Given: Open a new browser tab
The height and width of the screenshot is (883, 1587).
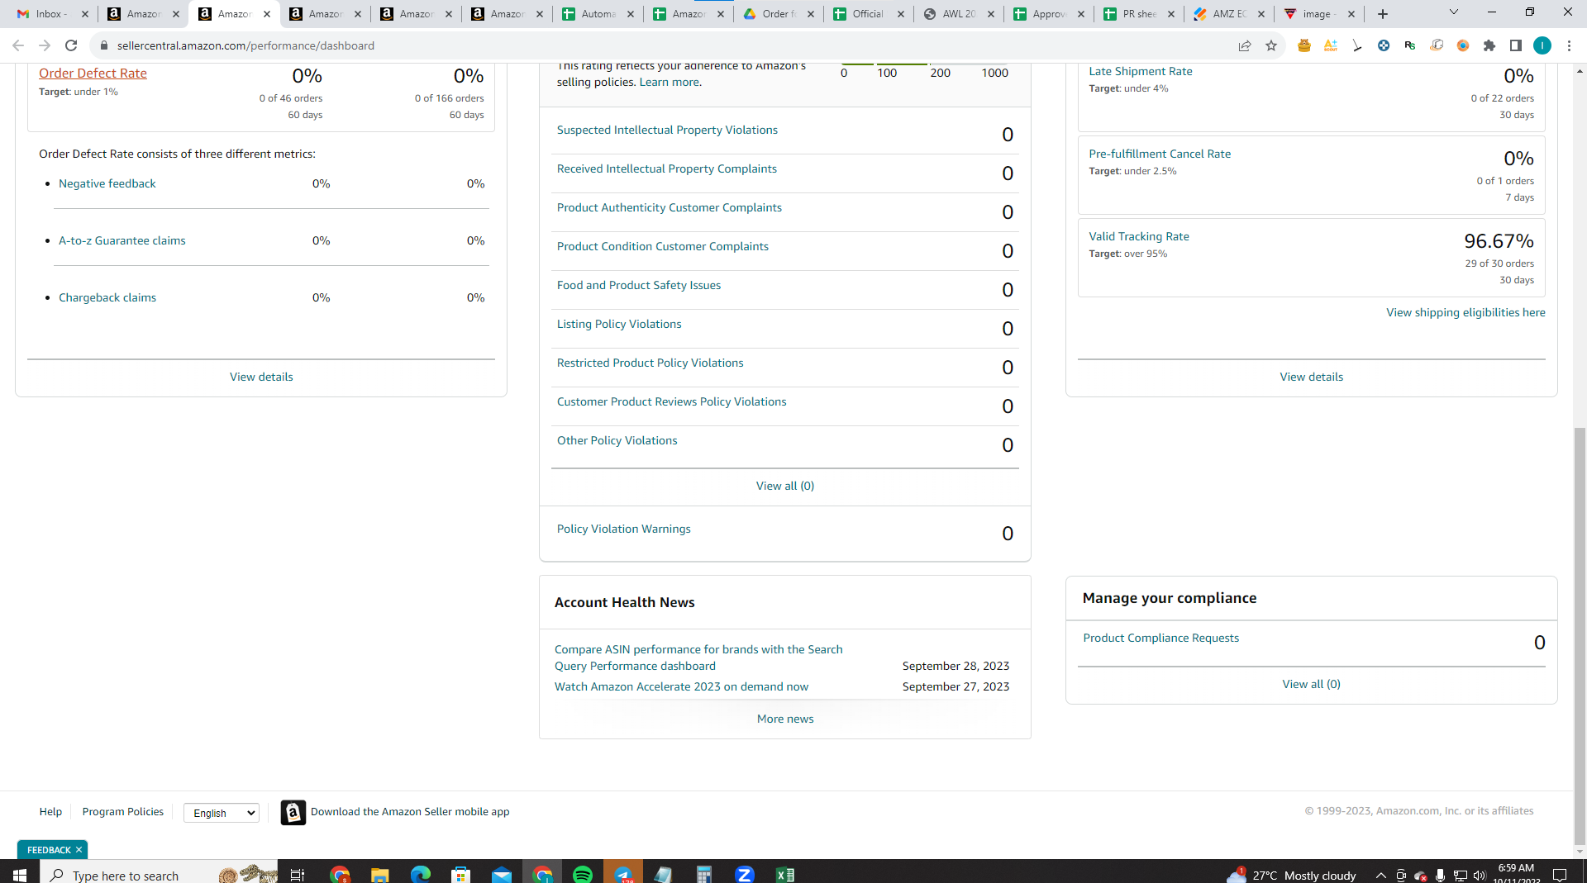Looking at the screenshot, I should [x=1383, y=14].
